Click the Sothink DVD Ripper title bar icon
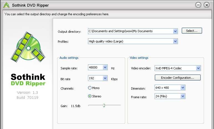This screenshot has height=129, width=214. pos(6,5)
